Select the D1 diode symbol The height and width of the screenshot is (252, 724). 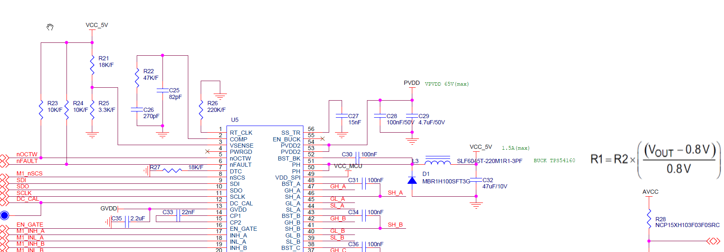click(412, 180)
